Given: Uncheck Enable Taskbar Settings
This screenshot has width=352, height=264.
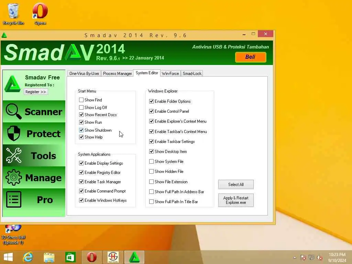Looking at the screenshot, I should click(x=151, y=141).
